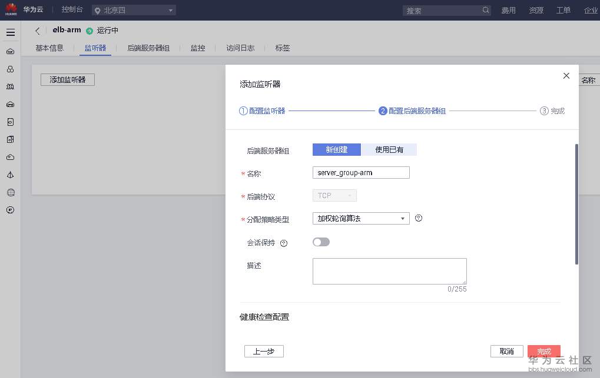
Task: Toggle the 会话保持 session persistence switch
Action: pos(321,242)
